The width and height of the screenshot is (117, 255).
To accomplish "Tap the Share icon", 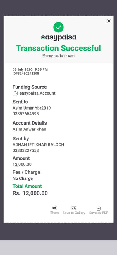I will coord(54,208).
